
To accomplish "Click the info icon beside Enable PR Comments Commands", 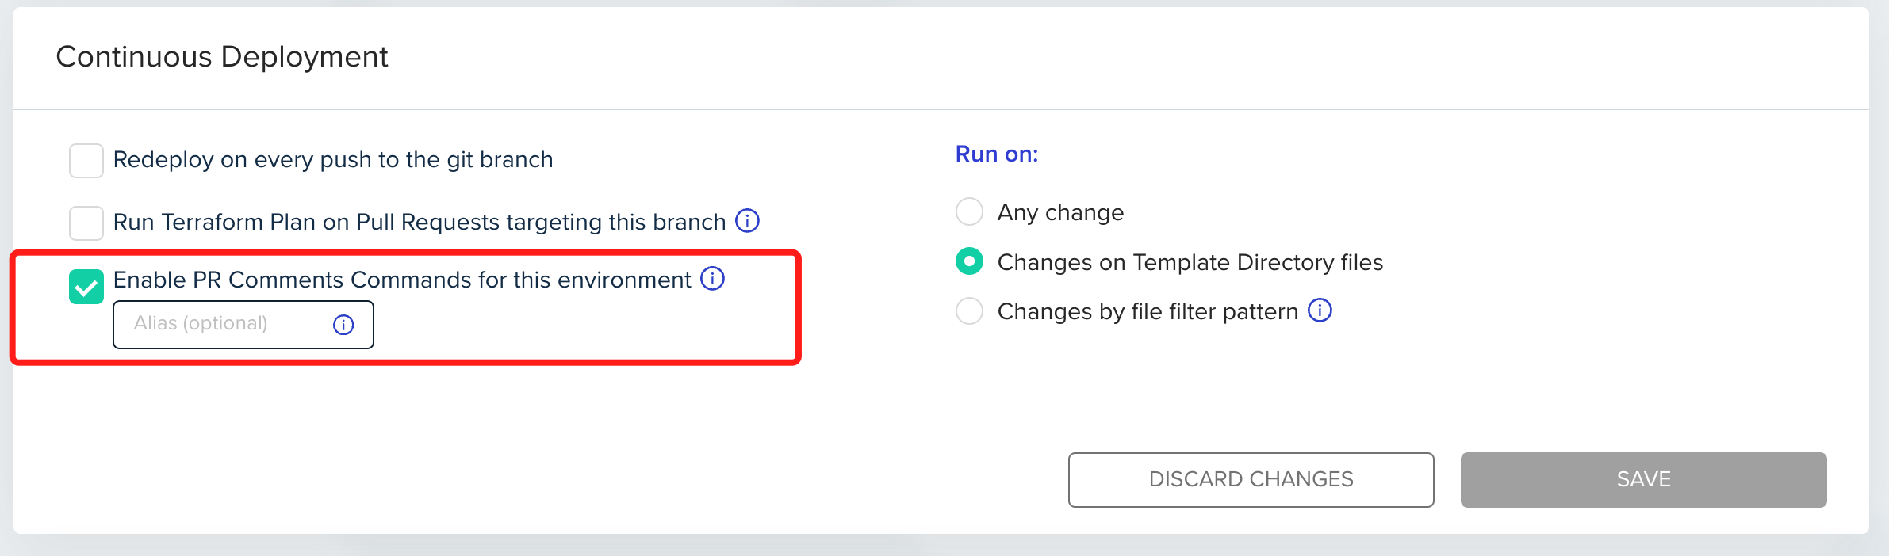I will (711, 279).
